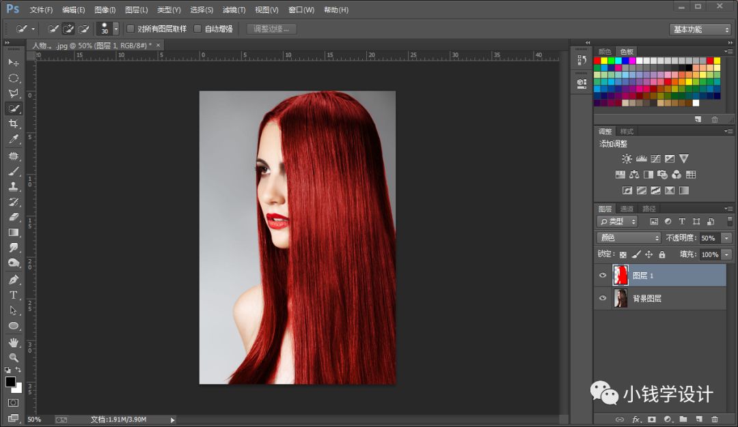
Task: Open the 不透明度 opacity dropdown arrow
Action: tap(726, 238)
